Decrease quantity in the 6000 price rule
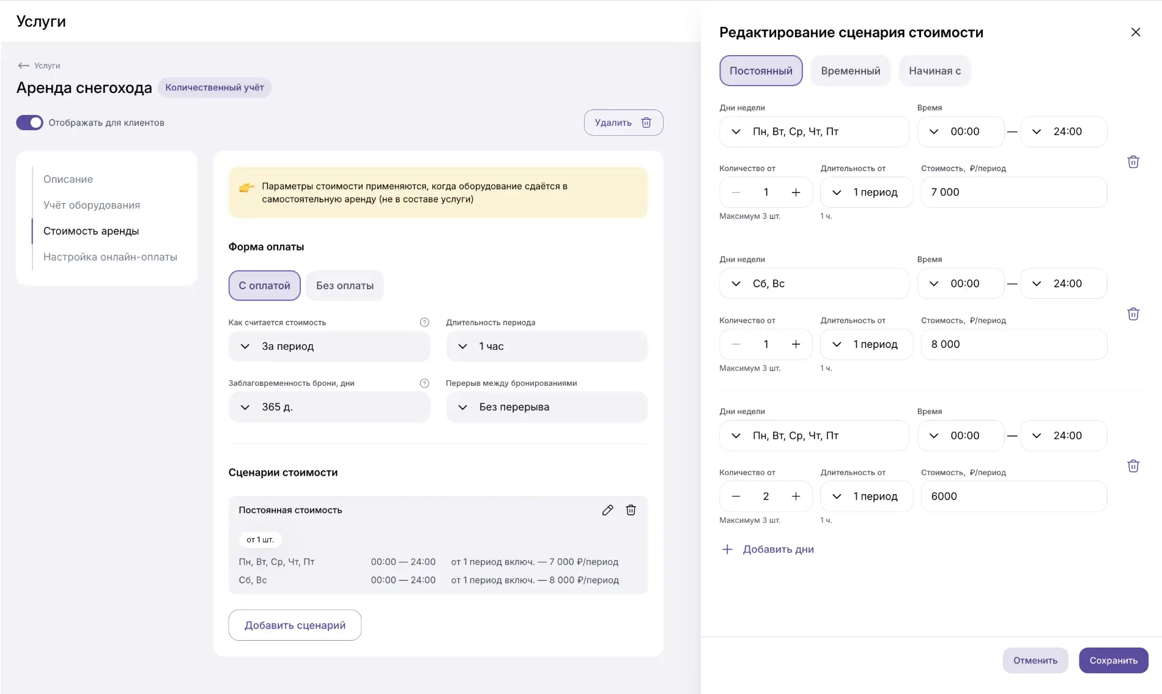This screenshot has width=1162, height=694. coord(736,497)
